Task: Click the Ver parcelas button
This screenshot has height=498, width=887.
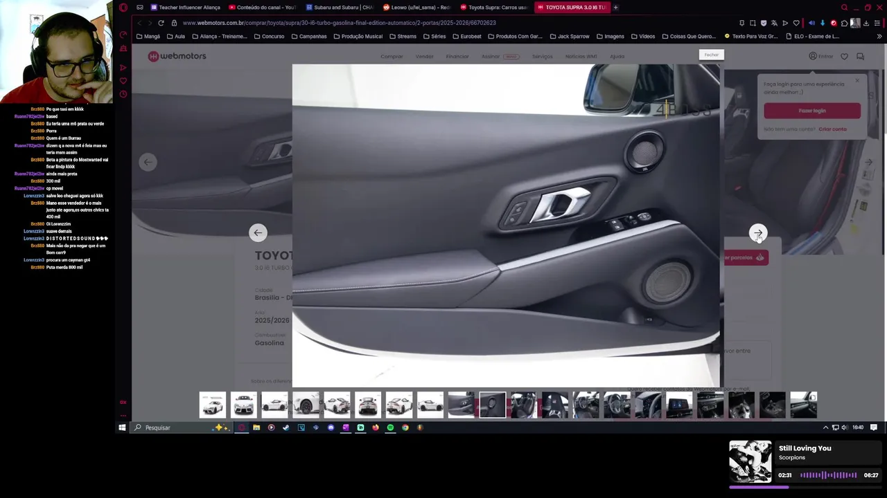Action: [x=747, y=257]
